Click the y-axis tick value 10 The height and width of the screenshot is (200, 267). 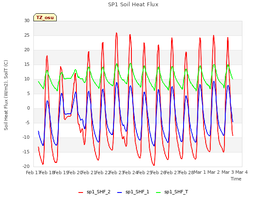coord(27,79)
